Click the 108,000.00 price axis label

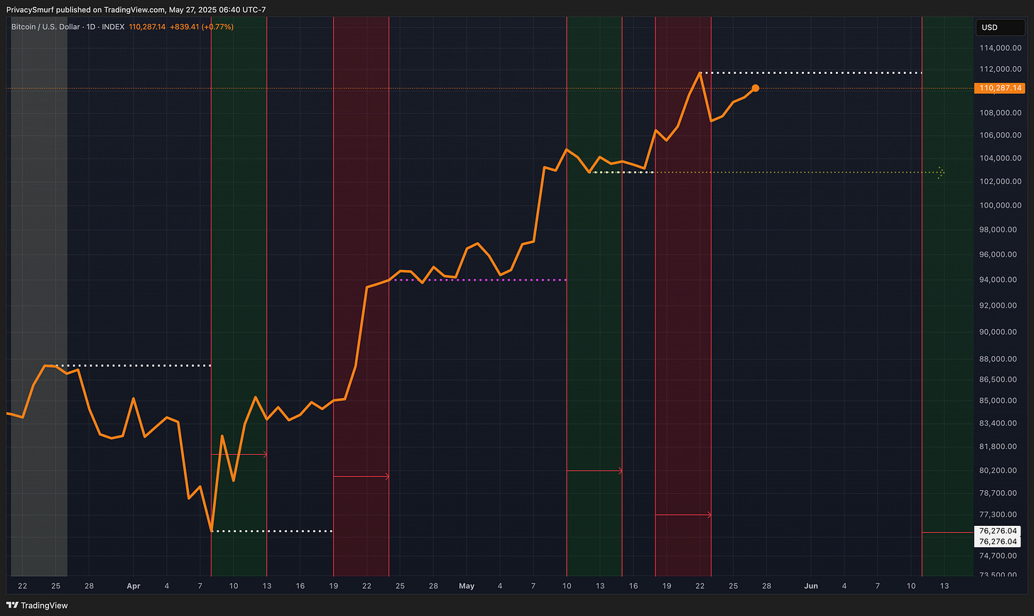pyautogui.click(x=1001, y=113)
